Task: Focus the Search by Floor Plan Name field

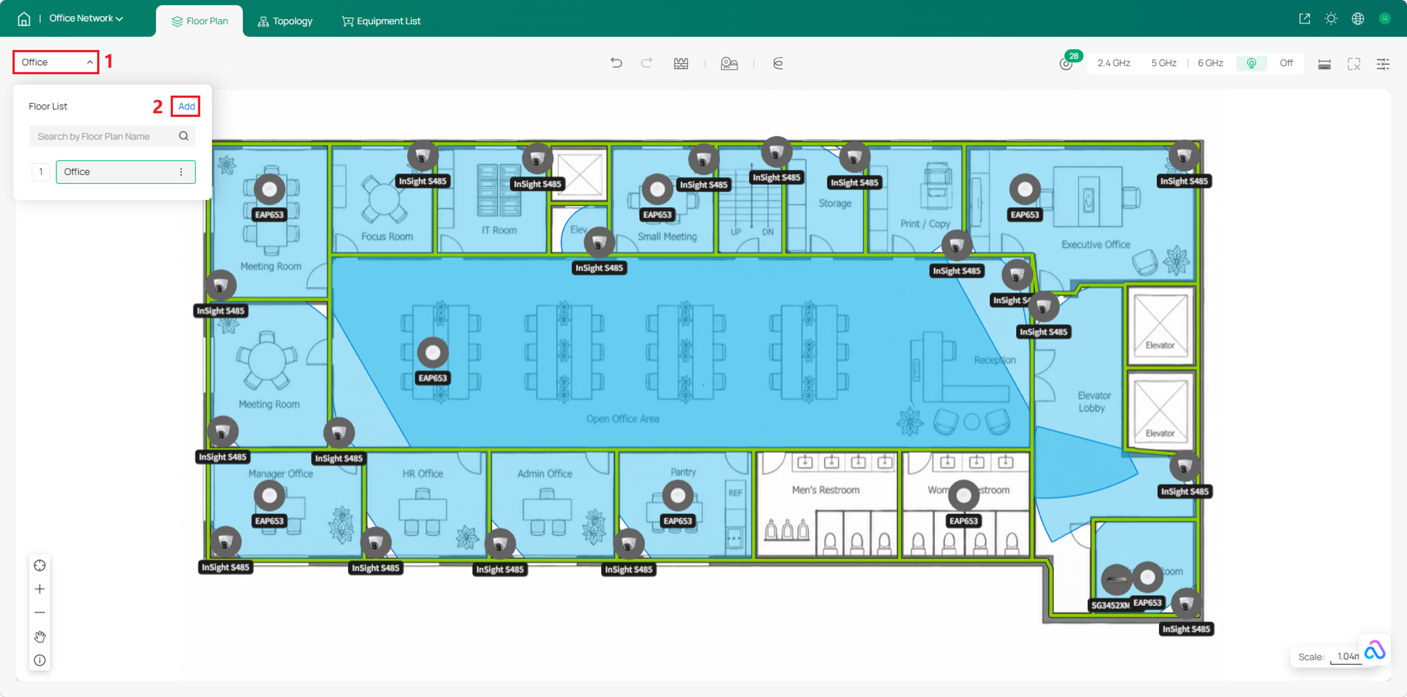Action: coord(112,136)
